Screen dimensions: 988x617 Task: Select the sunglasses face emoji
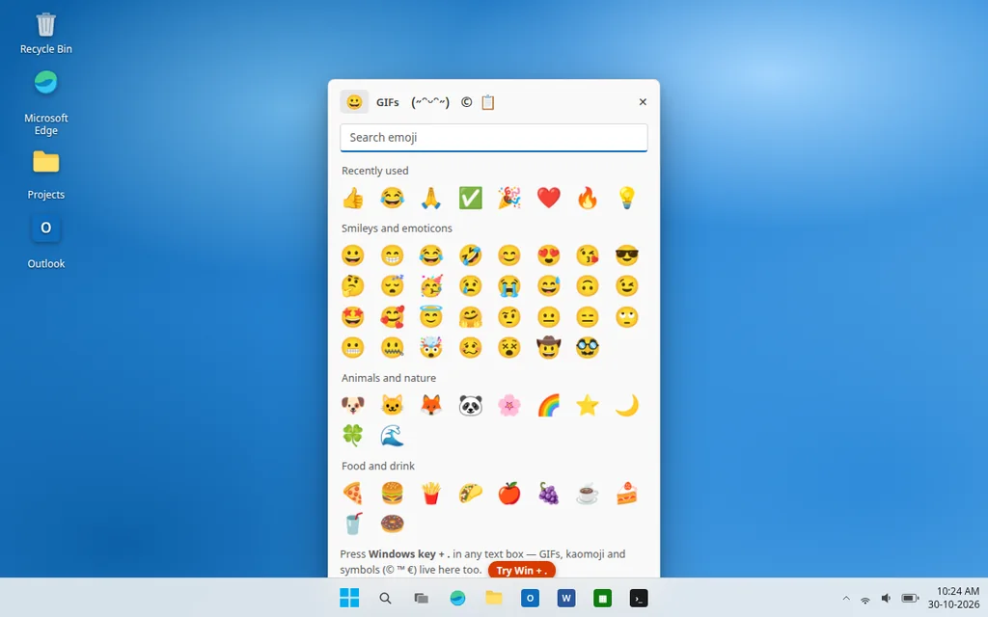626,255
